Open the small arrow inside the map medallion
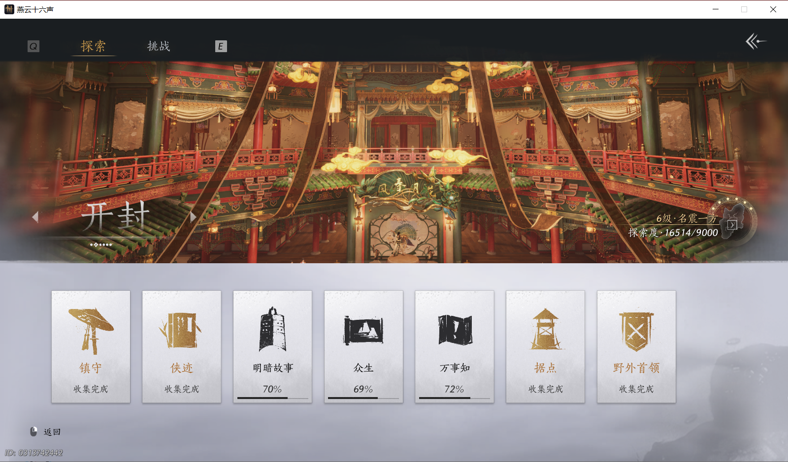This screenshot has height=462, width=788. 733,224
